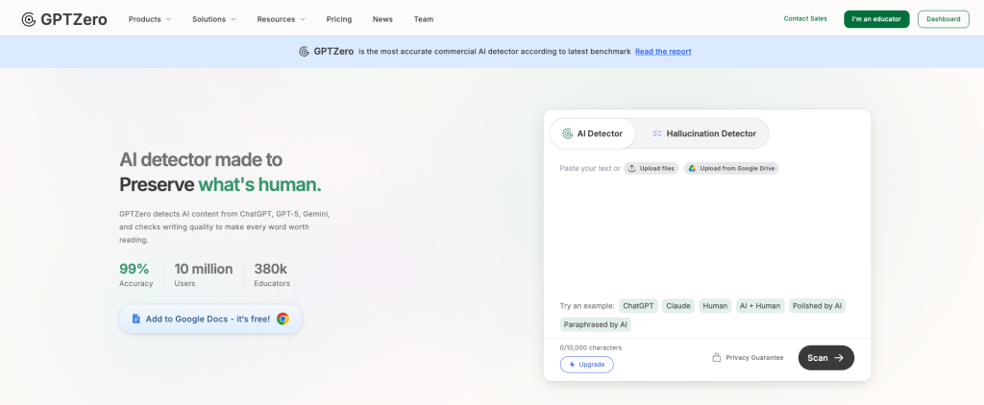Click the Upload files icon button

point(632,168)
